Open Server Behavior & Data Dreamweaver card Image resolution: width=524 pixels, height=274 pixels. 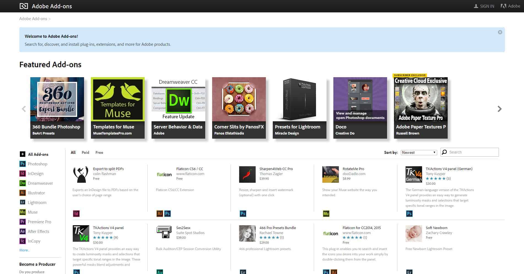[178, 108]
